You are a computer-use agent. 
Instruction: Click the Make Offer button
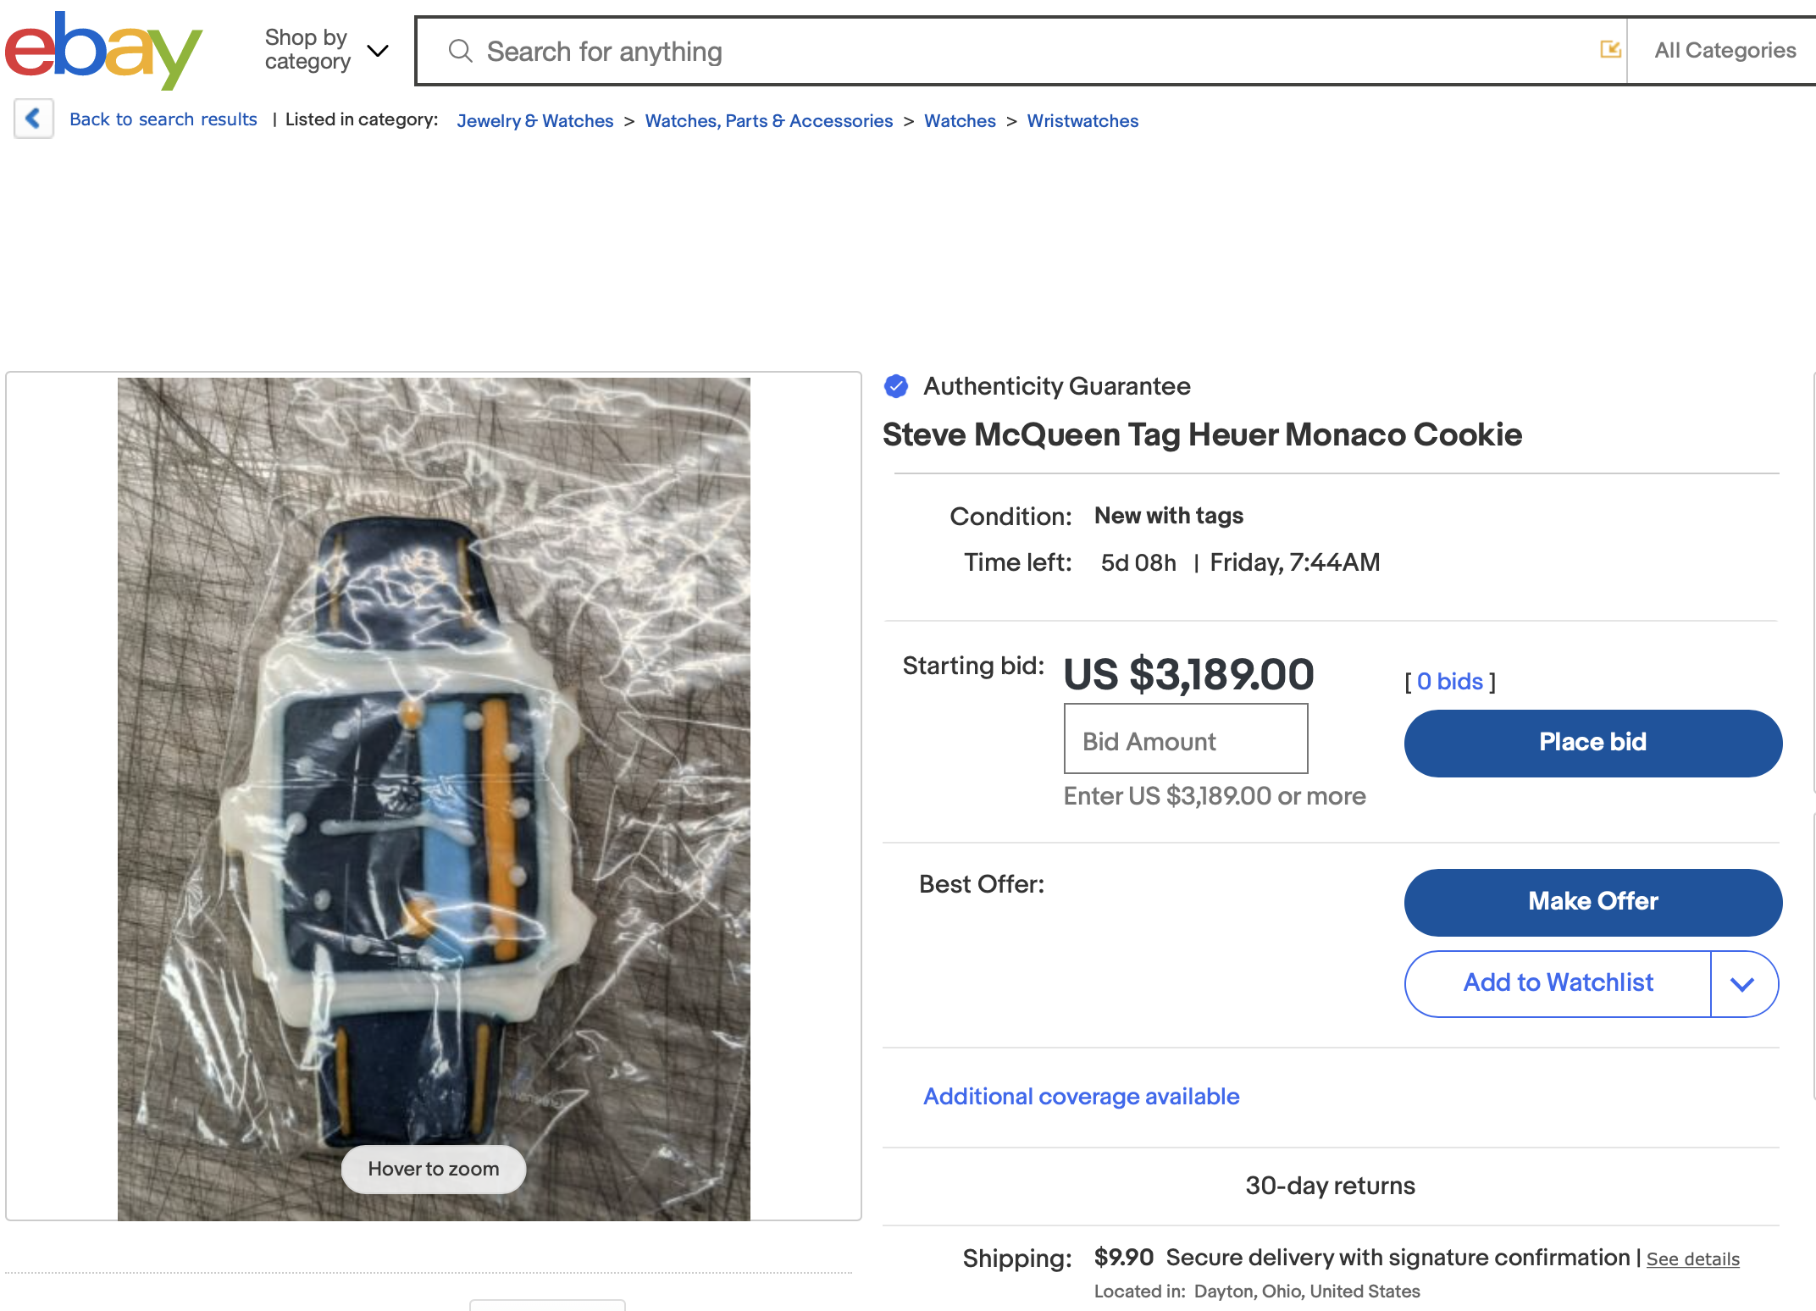coord(1592,902)
